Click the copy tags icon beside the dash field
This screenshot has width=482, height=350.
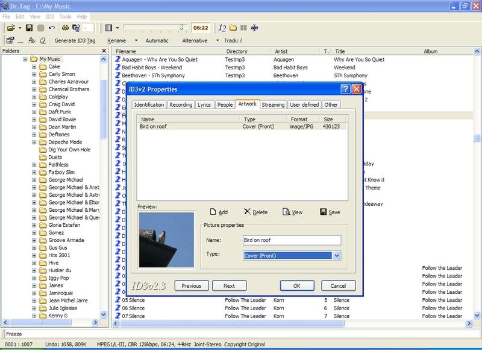coord(76,28)
